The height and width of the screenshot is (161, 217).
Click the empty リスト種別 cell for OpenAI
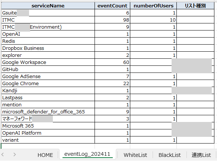(x=195, y=34)
